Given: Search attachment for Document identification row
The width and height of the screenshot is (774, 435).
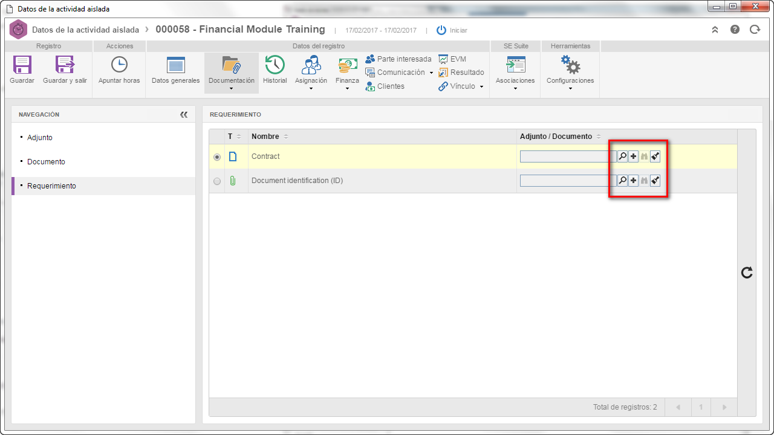Looking at the screenshot, I should [622, 181].
